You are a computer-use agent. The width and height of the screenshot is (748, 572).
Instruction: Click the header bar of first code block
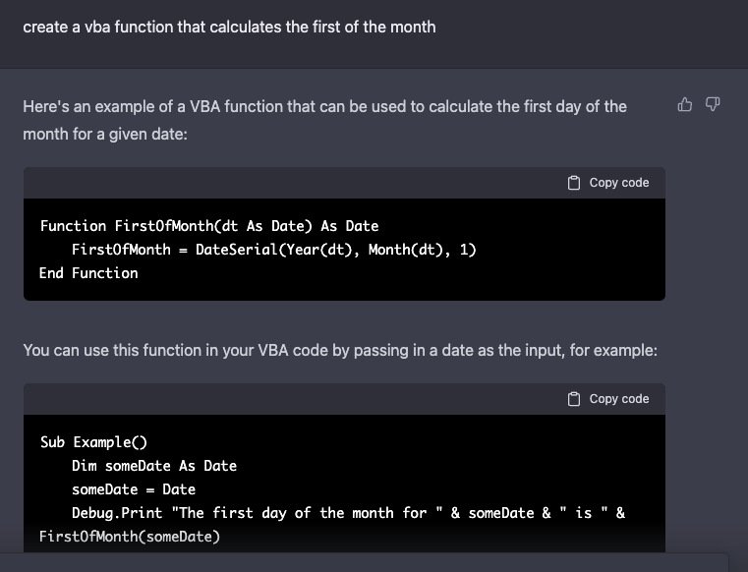295,183
